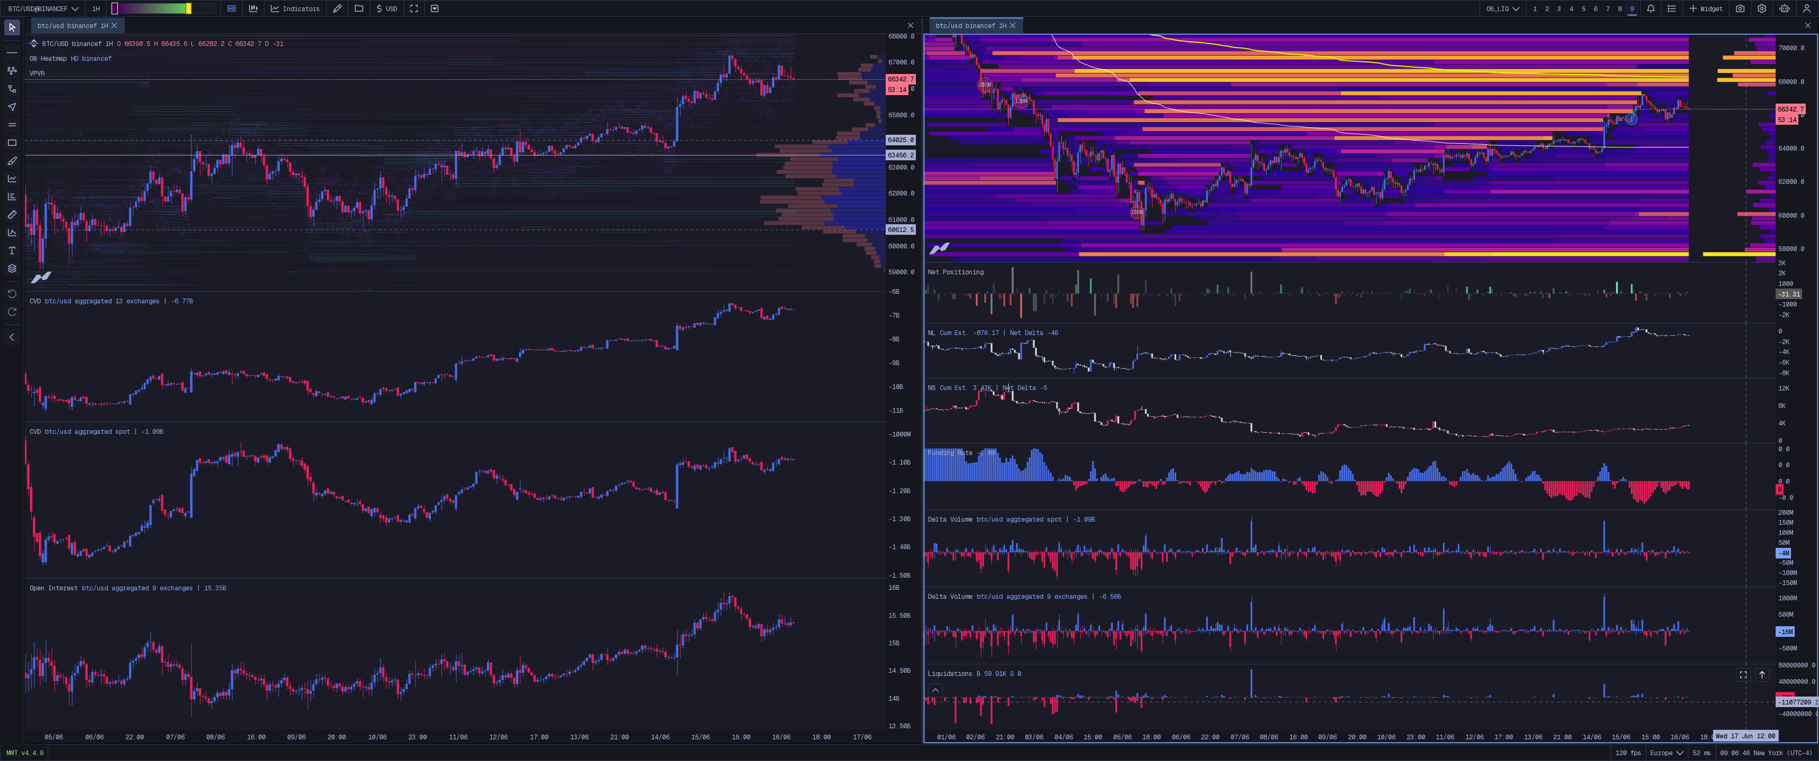The height and width of the screenshot is (761, 1819).
Task: Open the settings gear
Action: 1762,8
